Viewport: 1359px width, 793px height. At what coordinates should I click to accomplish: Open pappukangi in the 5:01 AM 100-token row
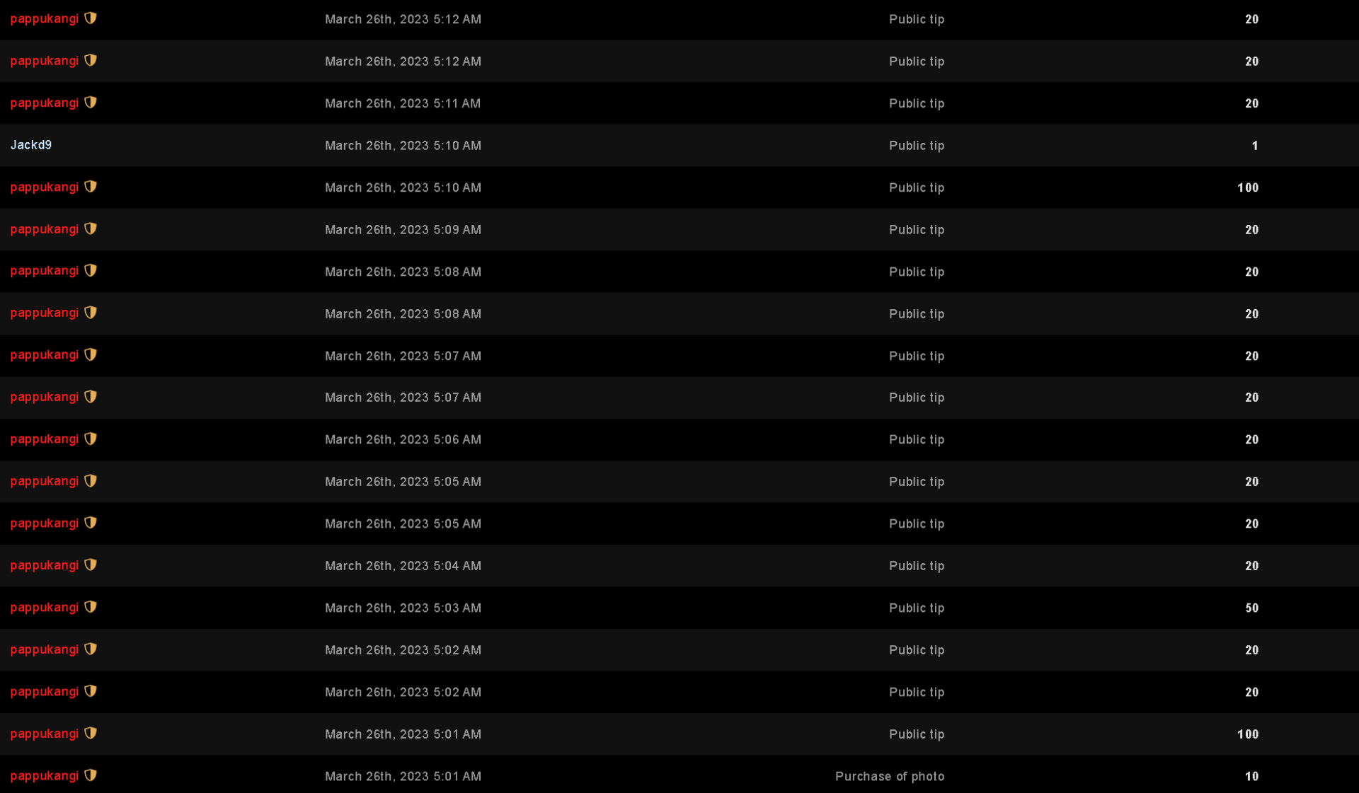(45, 734)
